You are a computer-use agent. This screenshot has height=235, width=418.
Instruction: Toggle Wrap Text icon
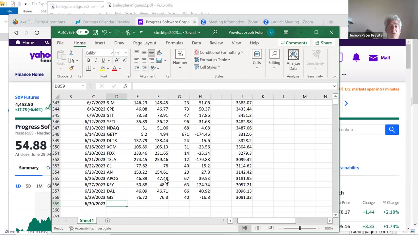tap(159, 53)
